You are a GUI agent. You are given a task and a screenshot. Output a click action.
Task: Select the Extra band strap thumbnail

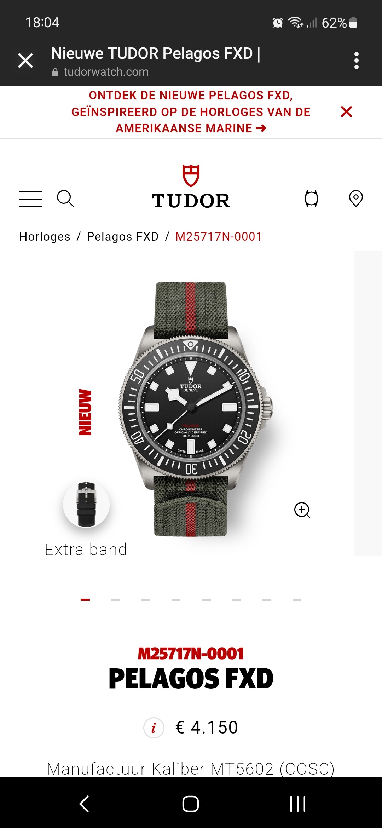point(86,505)
